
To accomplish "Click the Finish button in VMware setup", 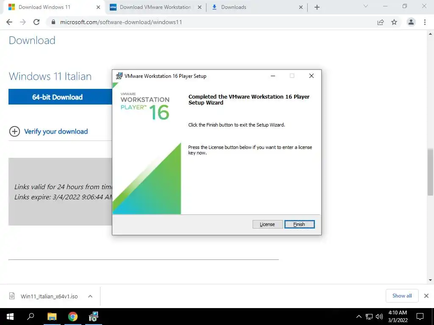I will point(299,224).
